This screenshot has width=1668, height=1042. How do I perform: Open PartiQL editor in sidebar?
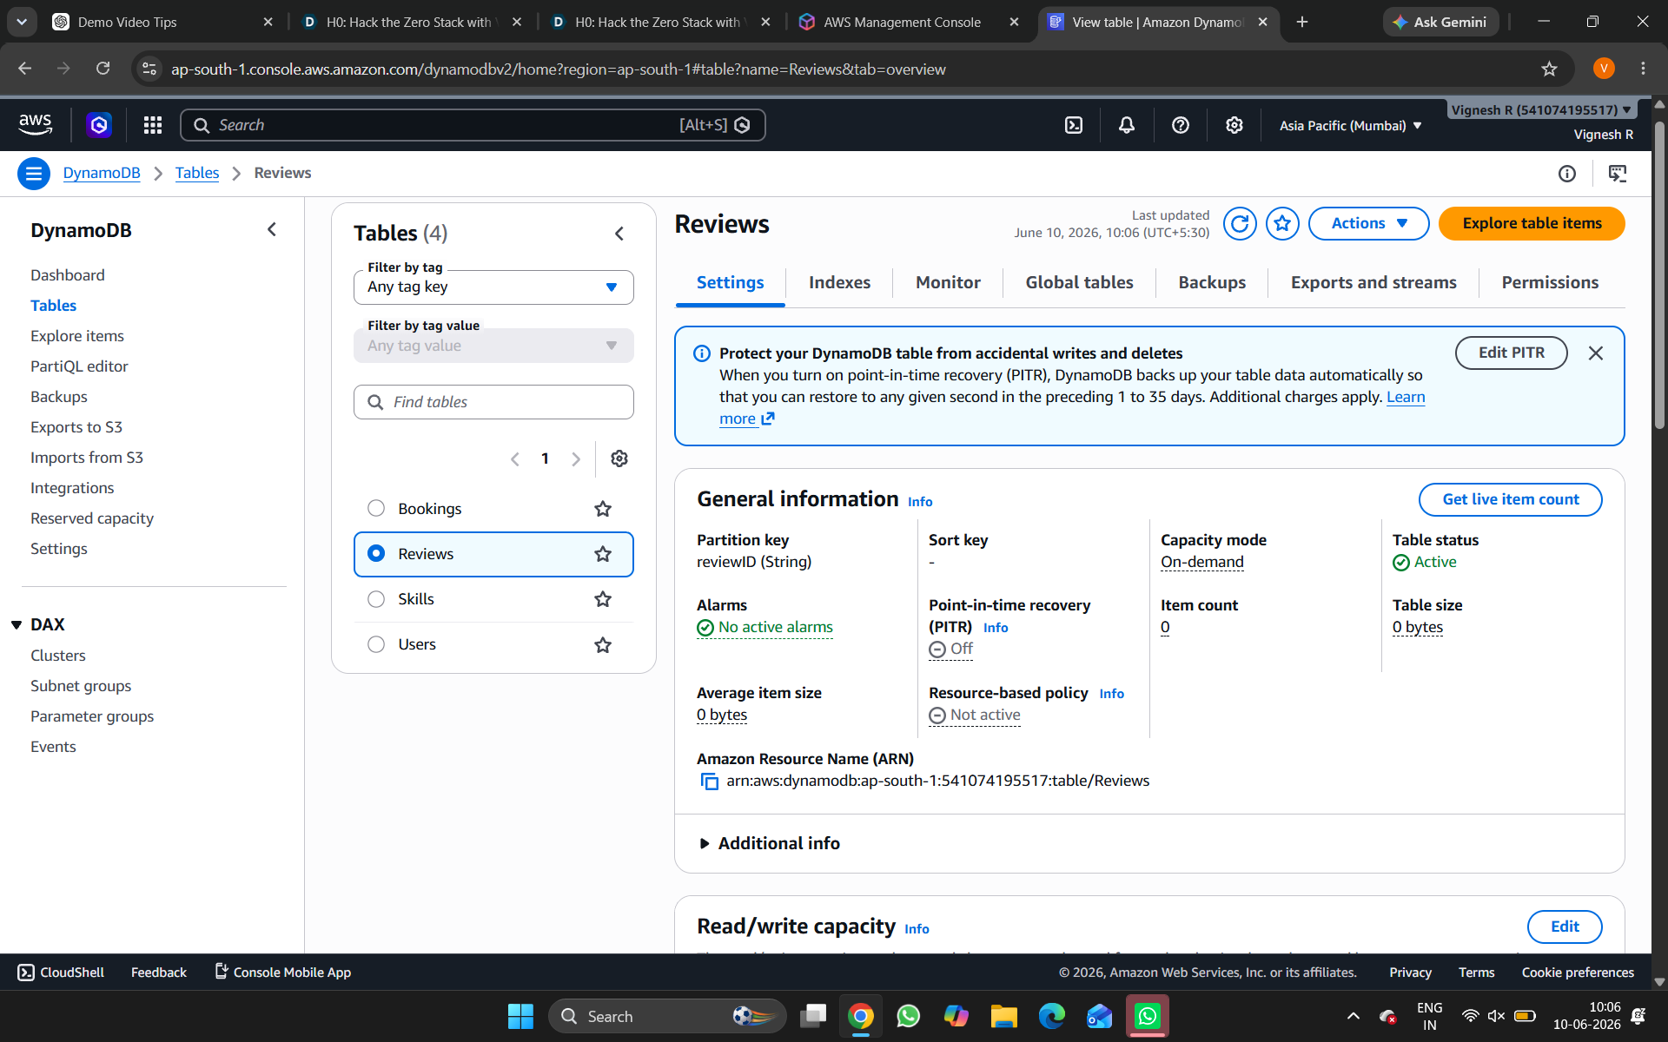pyautogui.click(x=79, y=366)
